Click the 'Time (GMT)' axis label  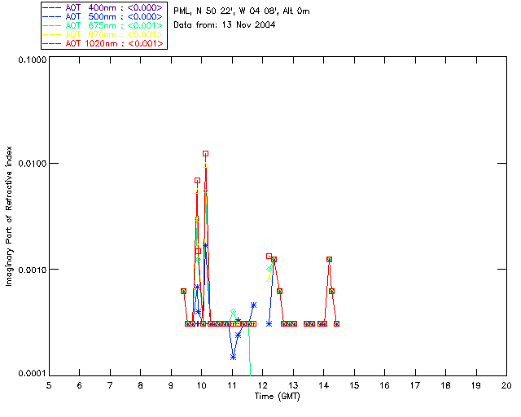[277, 397]
